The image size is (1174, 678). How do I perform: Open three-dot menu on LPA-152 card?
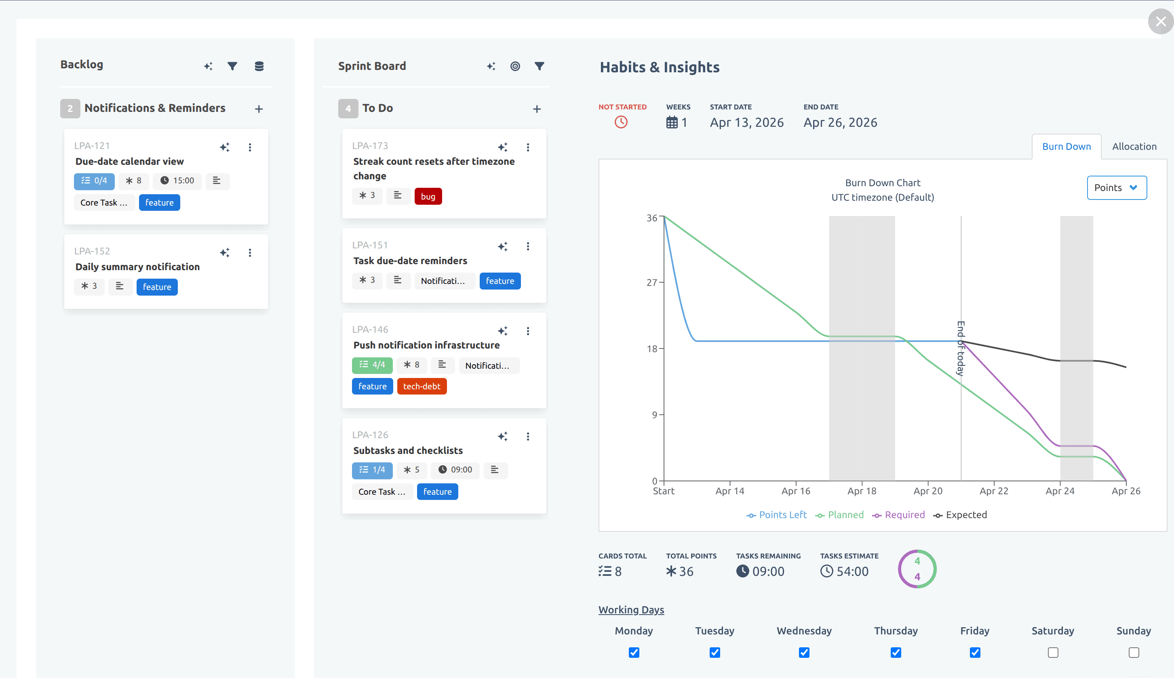click(250, 252)
